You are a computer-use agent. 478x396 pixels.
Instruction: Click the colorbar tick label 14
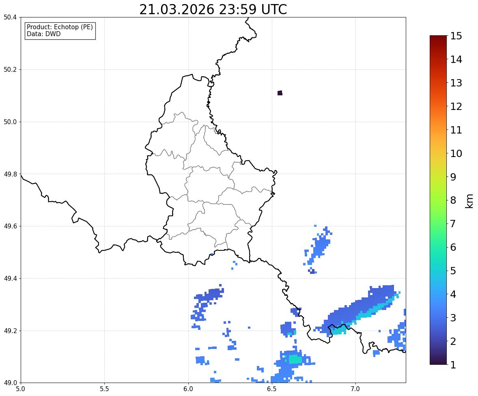click(x=456, y=60)
